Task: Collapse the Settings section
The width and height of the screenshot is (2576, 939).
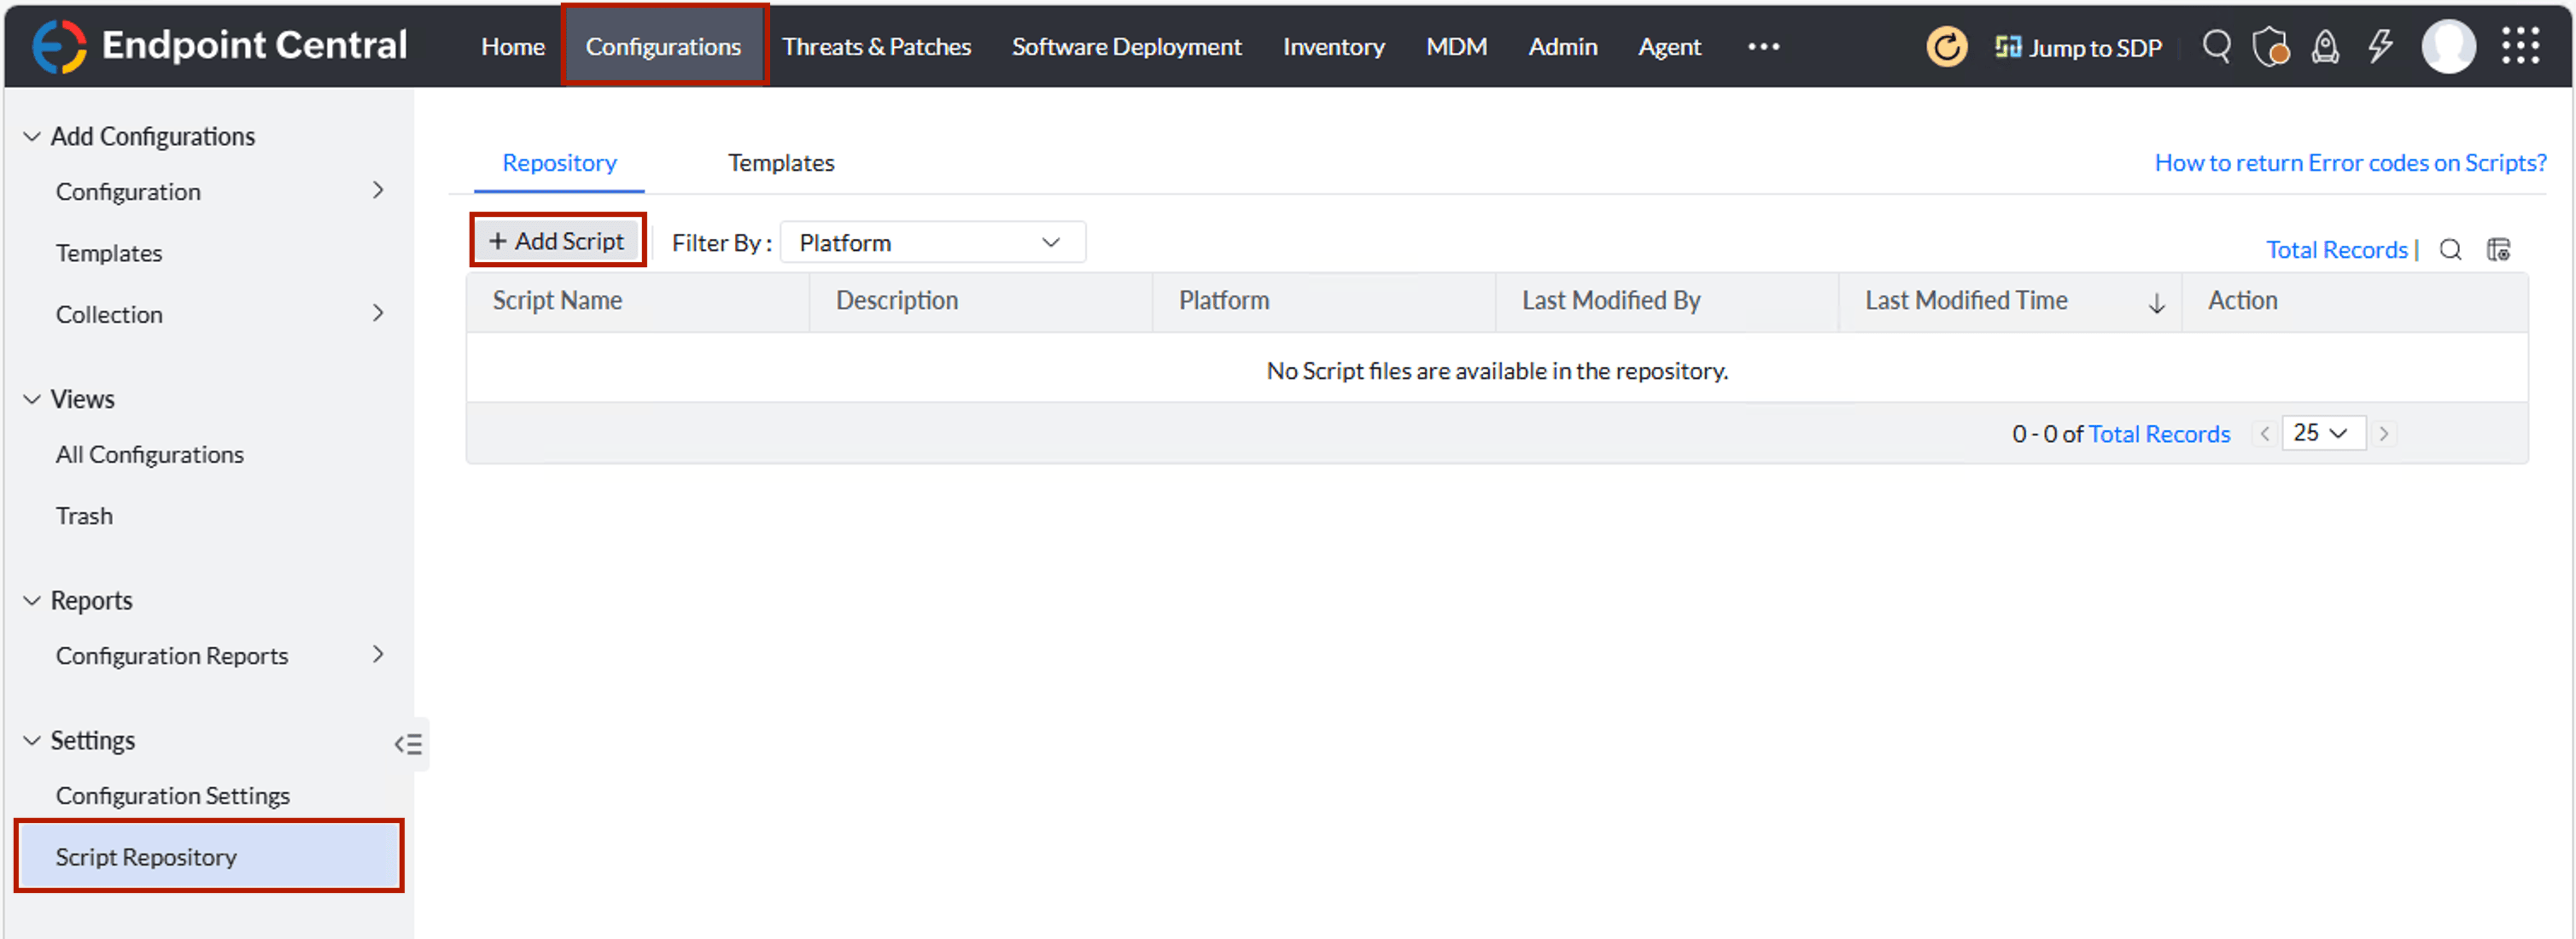Action: [x=32, y=741]
